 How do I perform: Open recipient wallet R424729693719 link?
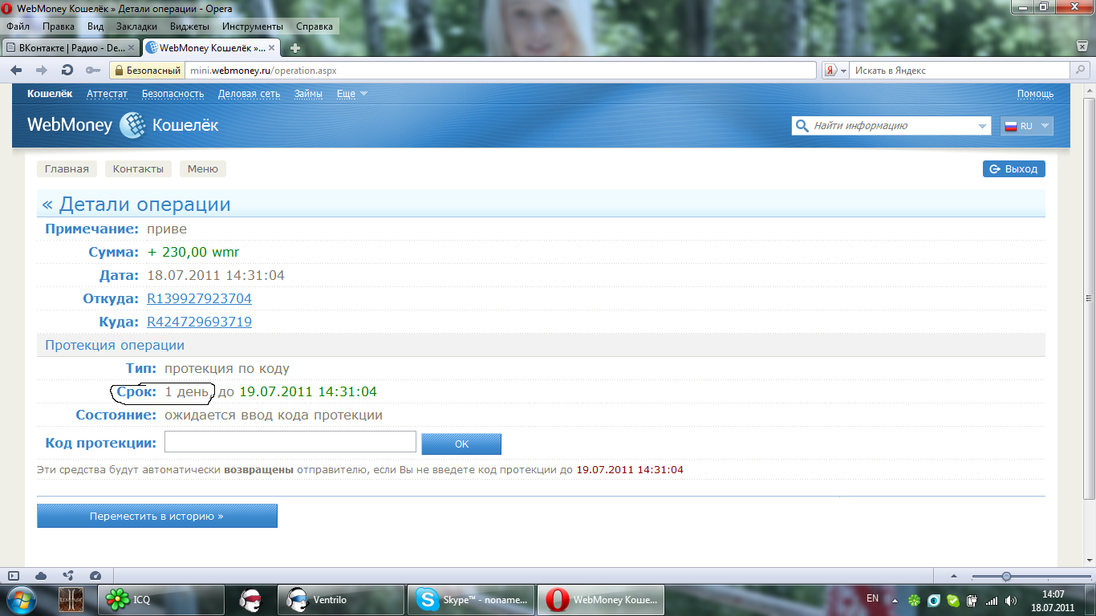click(199, 322)
